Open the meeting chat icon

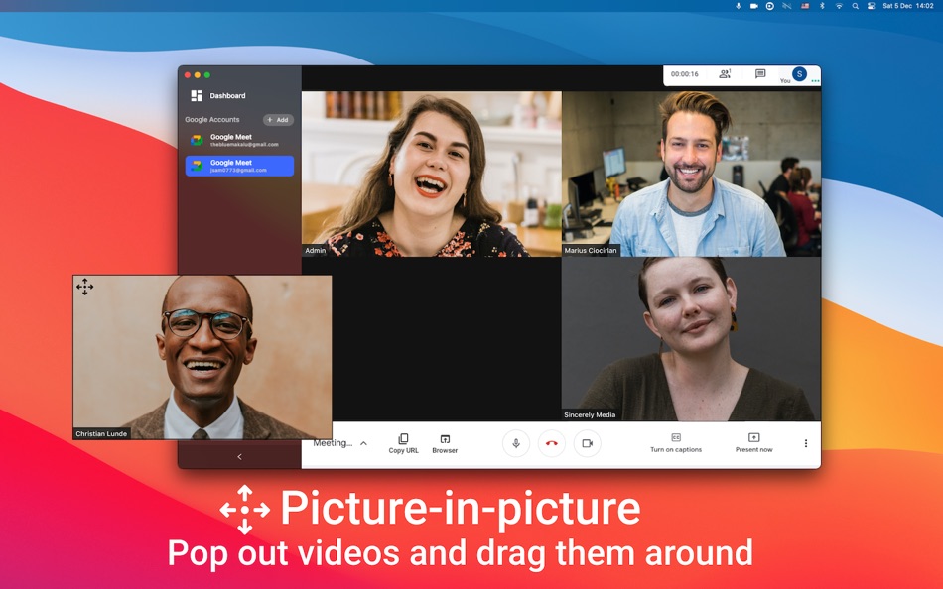pyautogui.click(x=760, y=74)
